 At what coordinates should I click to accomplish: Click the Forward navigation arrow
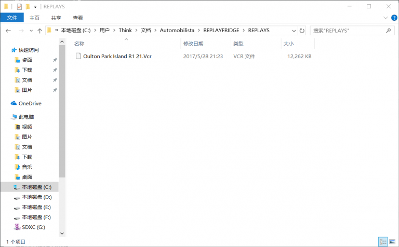(21, 31)
